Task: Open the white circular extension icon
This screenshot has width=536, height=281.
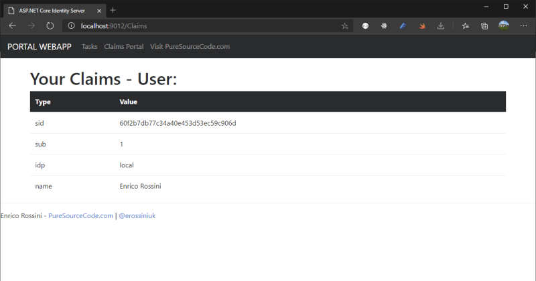Action: click(365, 26)
